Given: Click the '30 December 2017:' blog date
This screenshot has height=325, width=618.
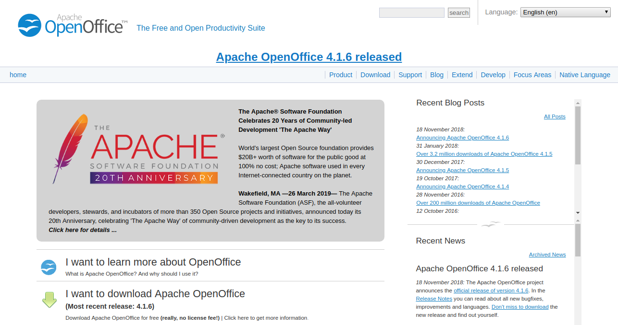Looking at the screenshot, I should tap(441, 162).
